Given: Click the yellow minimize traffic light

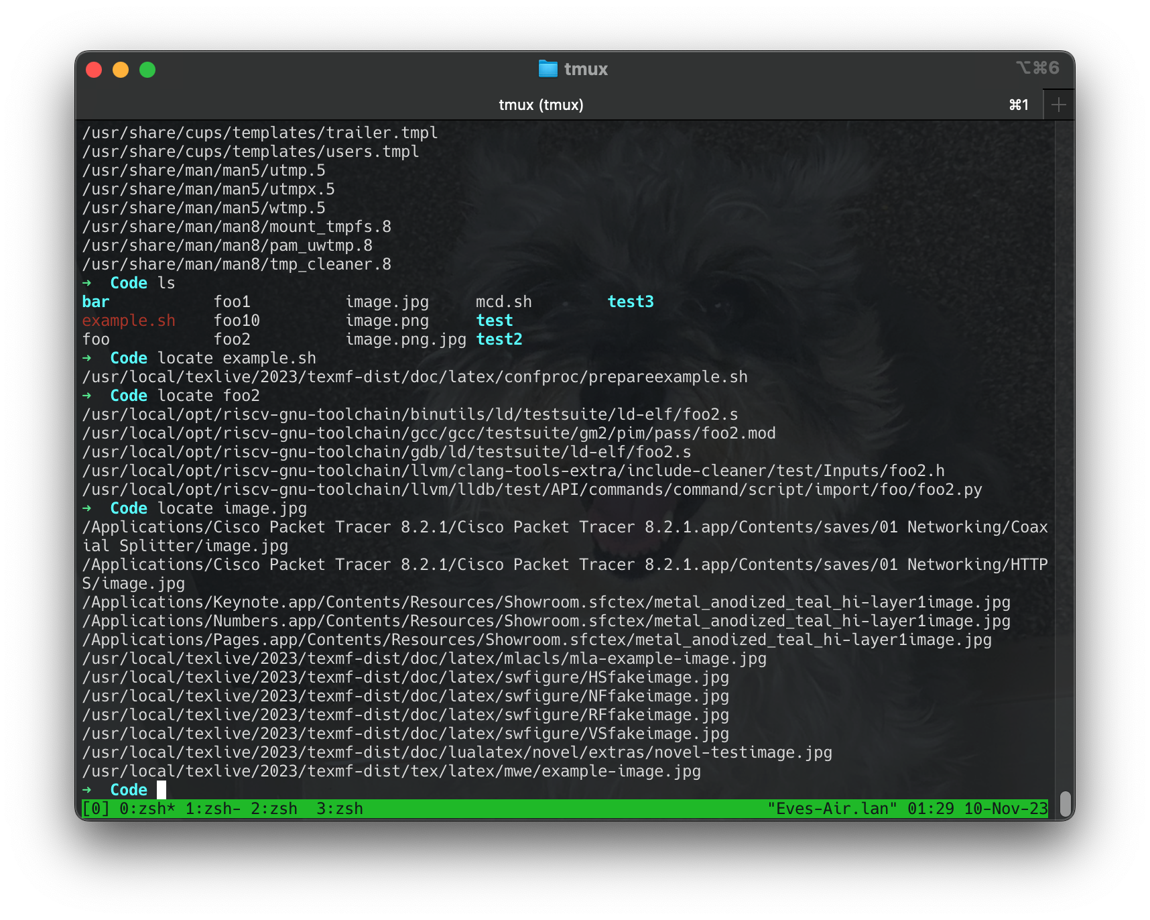Looking at the screenshot, I should tap(121, 69).
